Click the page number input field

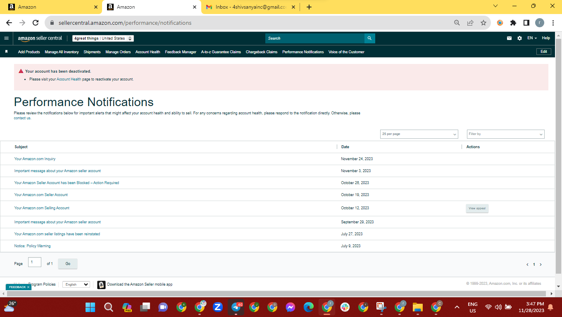pyautogui.click(x=35, y=262)
